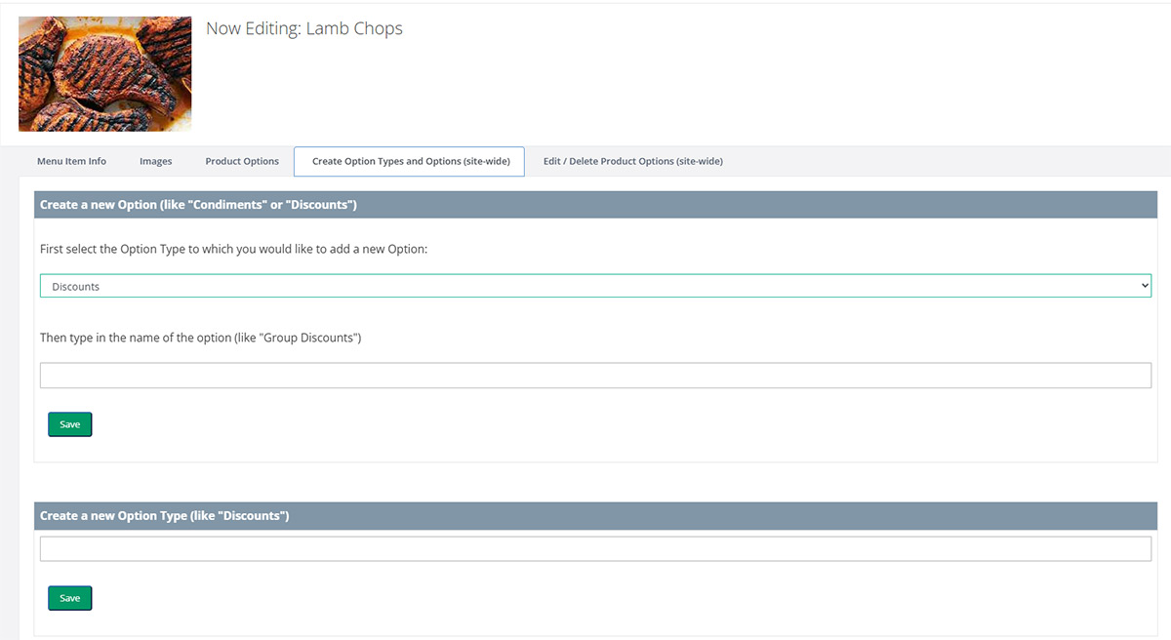Click 'Then type in the name' instruction text
1171x640 pixels.
[201, 338]
